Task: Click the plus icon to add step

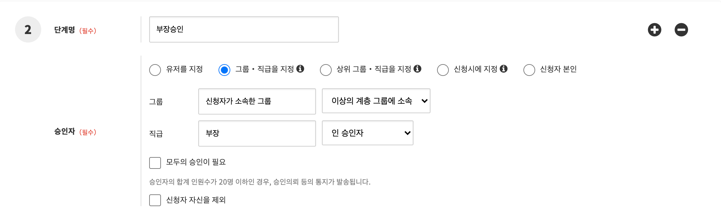Action: pos(654,30)
